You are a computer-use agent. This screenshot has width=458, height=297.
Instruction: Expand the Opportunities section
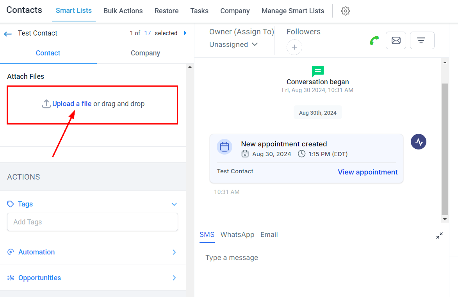click(x=174, y=278)
